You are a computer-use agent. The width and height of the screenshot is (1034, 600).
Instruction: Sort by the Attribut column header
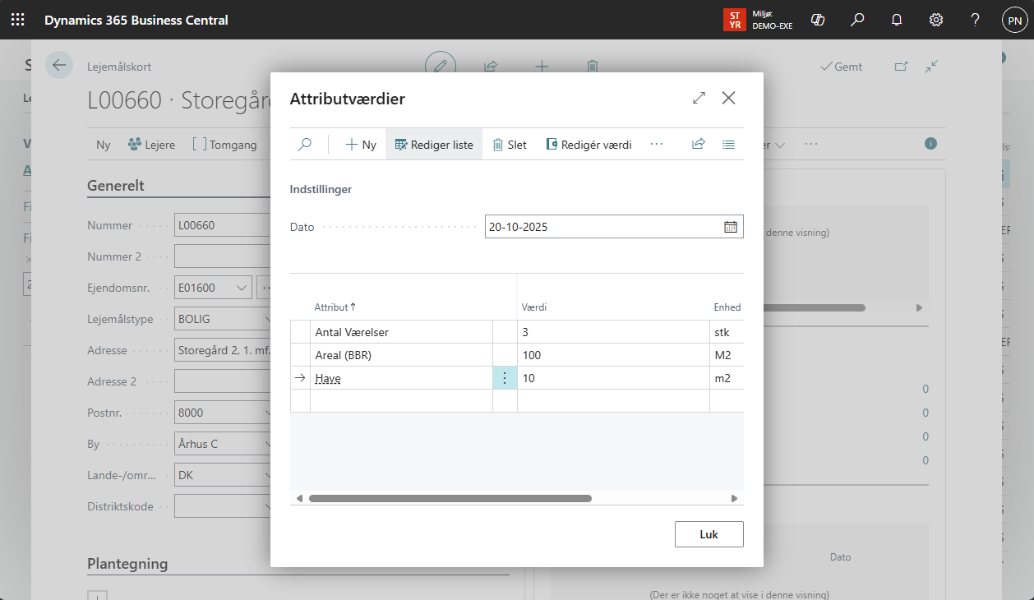335,307
